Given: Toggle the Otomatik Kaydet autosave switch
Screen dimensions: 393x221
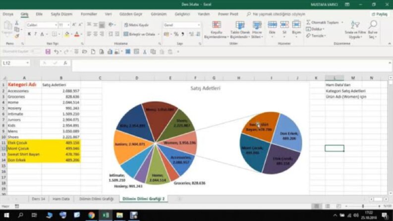Looking at the screenshot, I should pyautogui.click(x=36, y=52).
